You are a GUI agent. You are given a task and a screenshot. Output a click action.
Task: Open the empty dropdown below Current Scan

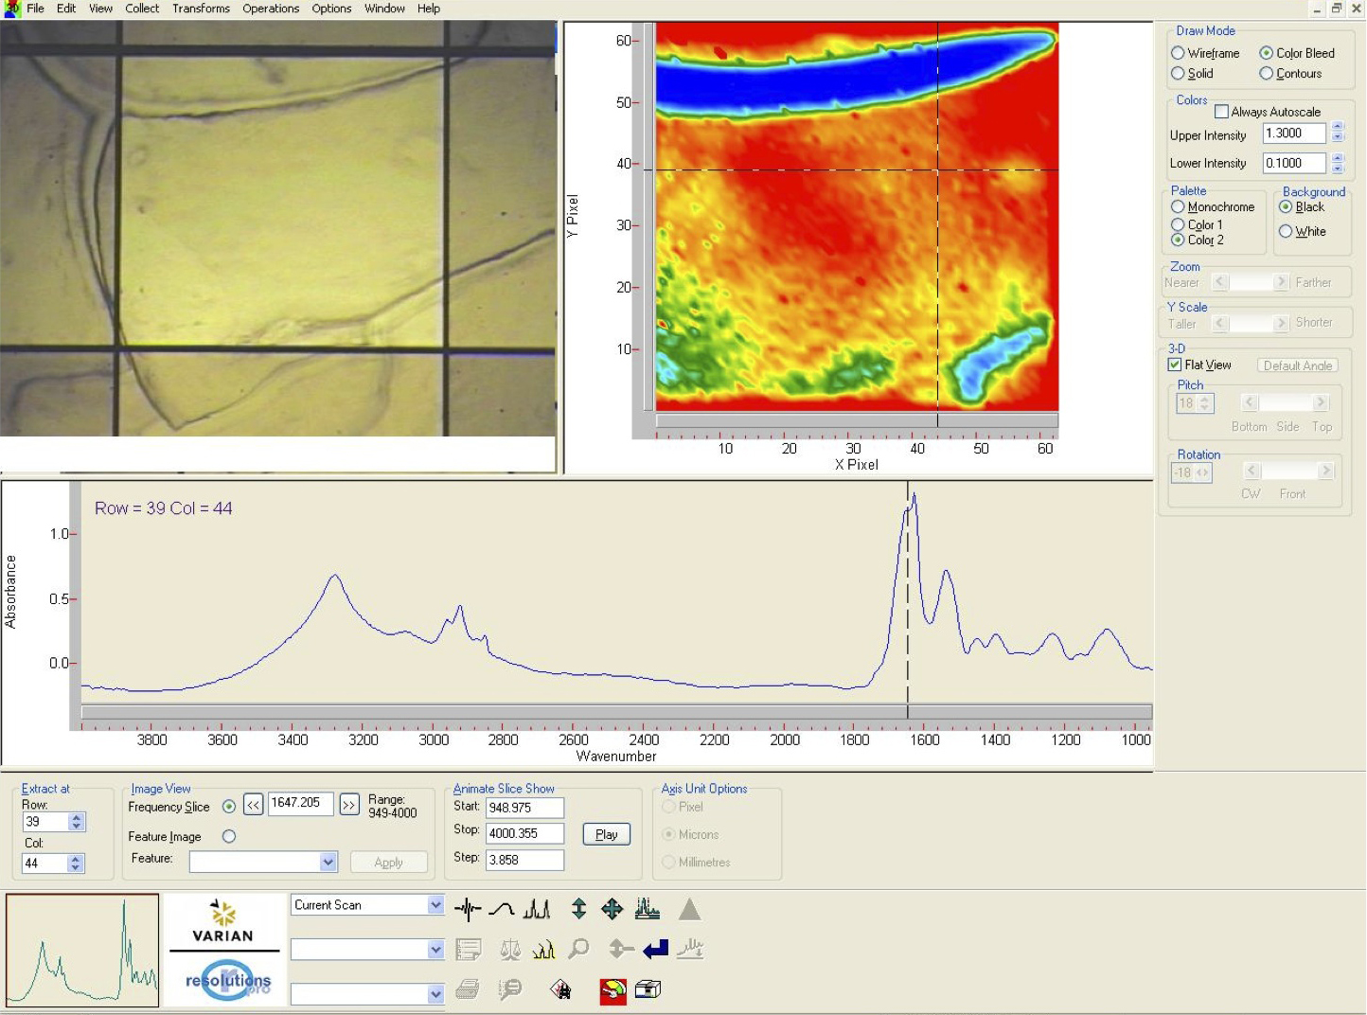[435, 949]
